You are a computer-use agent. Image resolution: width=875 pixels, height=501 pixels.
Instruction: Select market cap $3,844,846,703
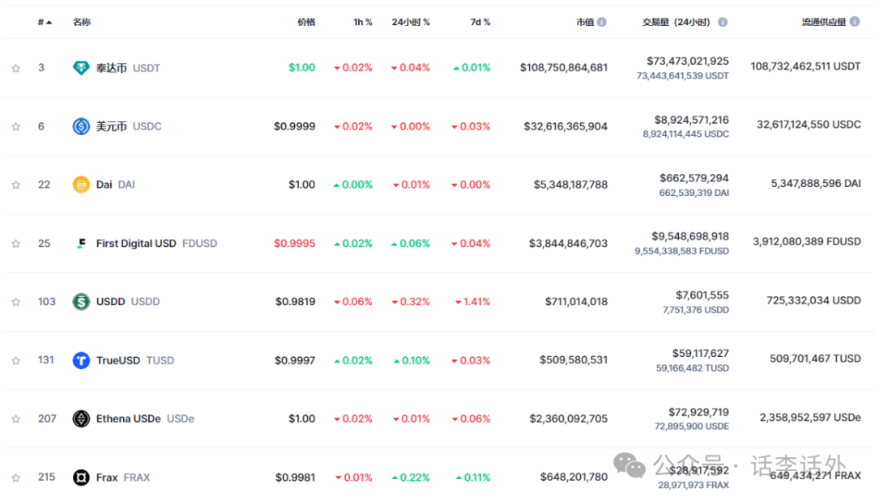tap(568, 244)
